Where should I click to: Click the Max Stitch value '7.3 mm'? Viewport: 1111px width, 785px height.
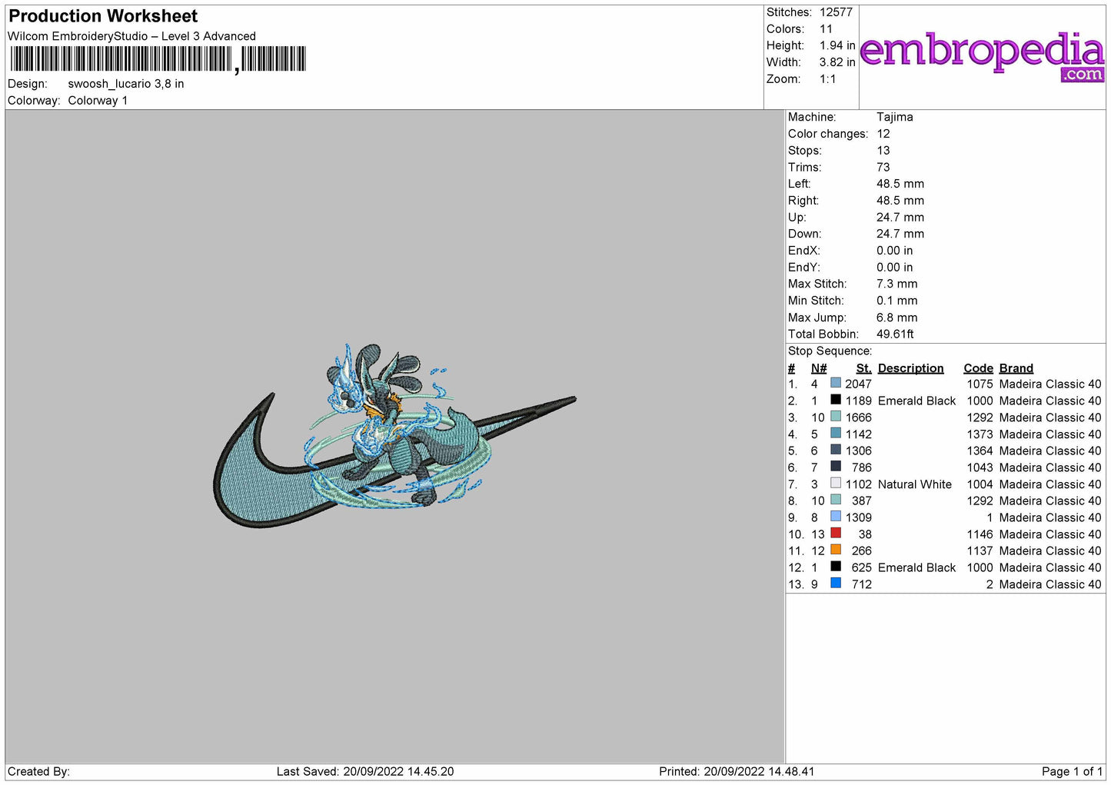click(x=897, y=284)
